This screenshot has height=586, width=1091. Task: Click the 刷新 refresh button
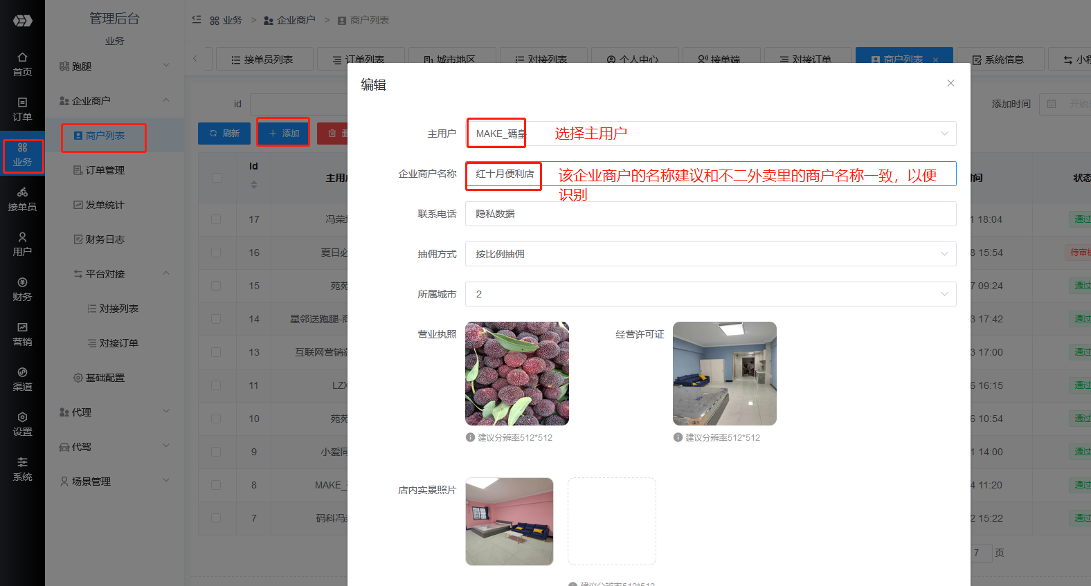(224, 134)
